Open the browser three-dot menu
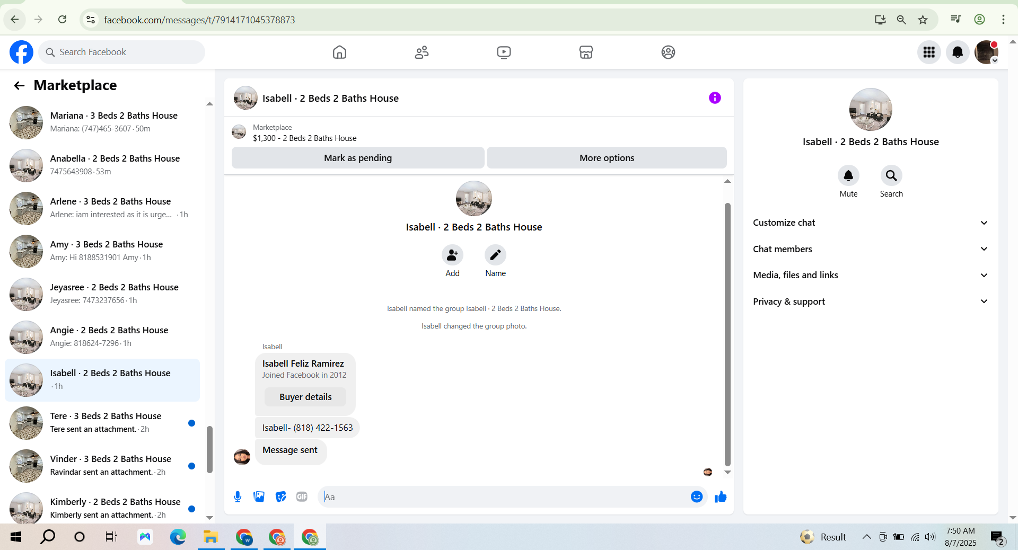 [1003, 20]
